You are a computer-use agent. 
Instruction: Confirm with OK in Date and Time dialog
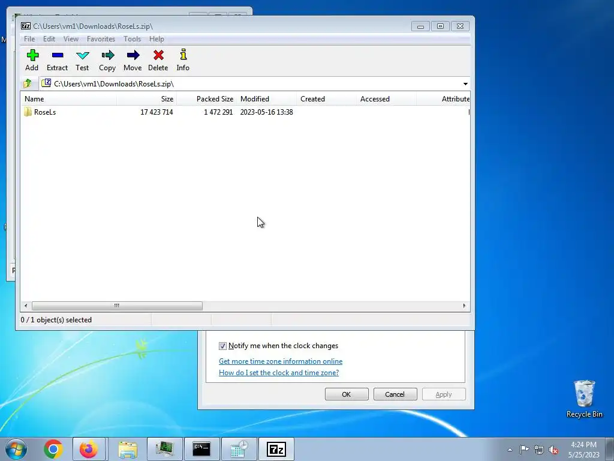(x=347, y=394)
